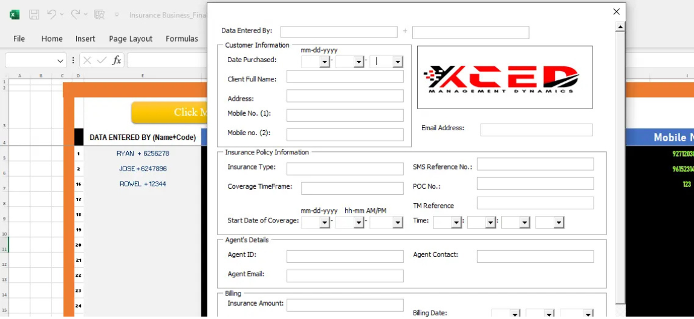Viewport: 694px width, 319px height.
Task: Close the data entry form dialog
Action: pyautogui.click(x=617, y=12)
